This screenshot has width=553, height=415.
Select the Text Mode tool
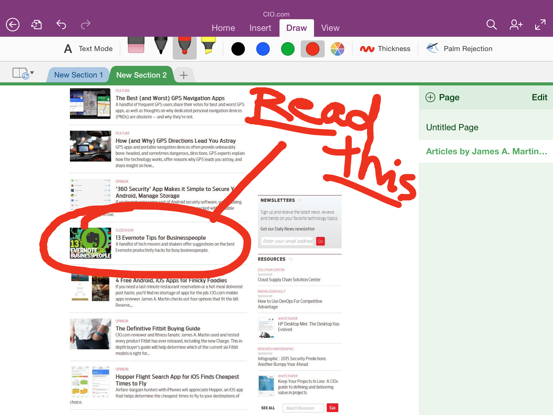point(87,48)
